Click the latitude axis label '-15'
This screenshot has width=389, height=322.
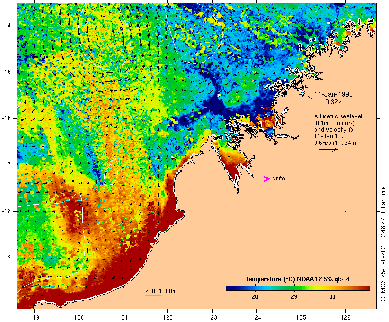(x=6, y=72)
